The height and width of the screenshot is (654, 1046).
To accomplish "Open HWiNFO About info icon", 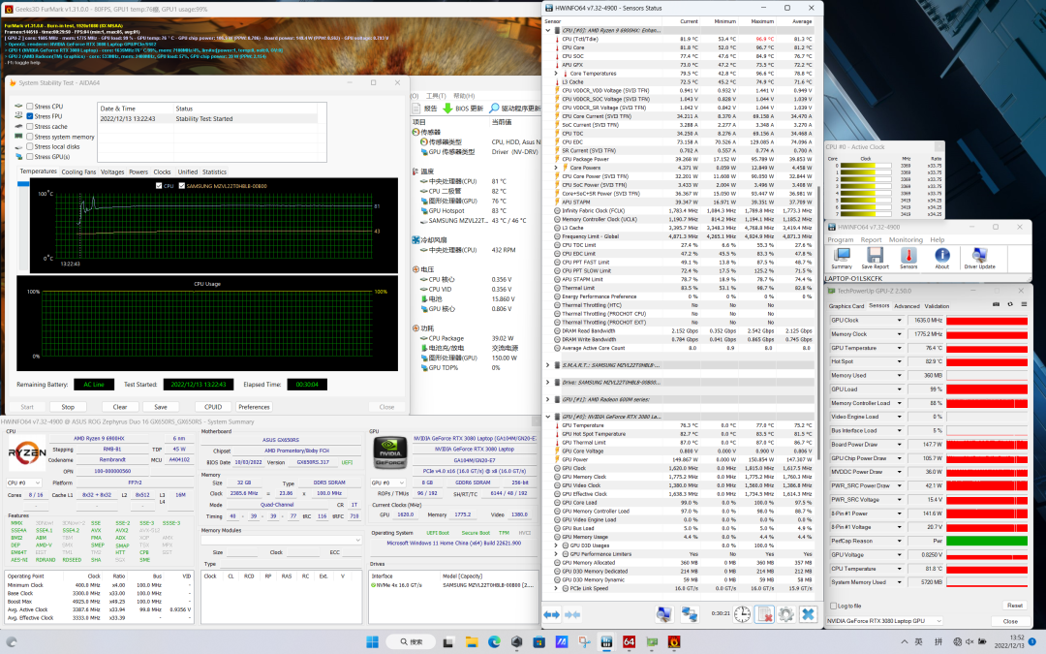I will 941,256.
